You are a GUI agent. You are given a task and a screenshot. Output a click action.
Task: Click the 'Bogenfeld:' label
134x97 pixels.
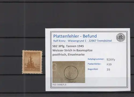tap(93, 69)
